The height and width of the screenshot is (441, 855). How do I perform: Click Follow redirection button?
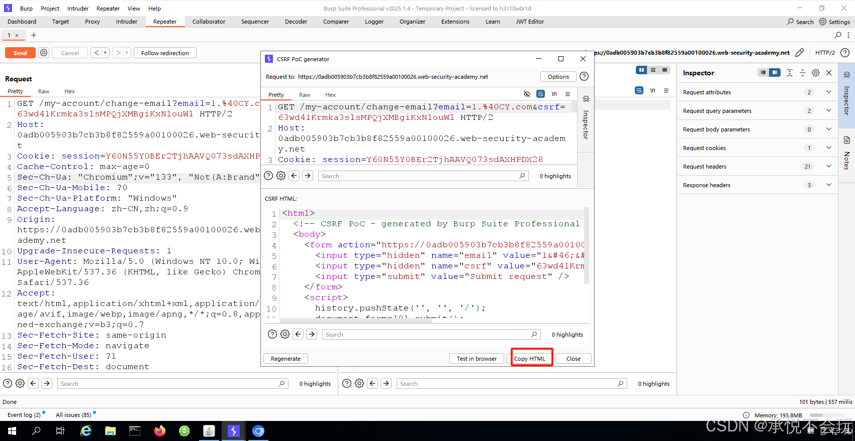point(165,53)
